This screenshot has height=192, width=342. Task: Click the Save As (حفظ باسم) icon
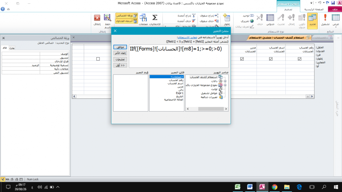107,21
